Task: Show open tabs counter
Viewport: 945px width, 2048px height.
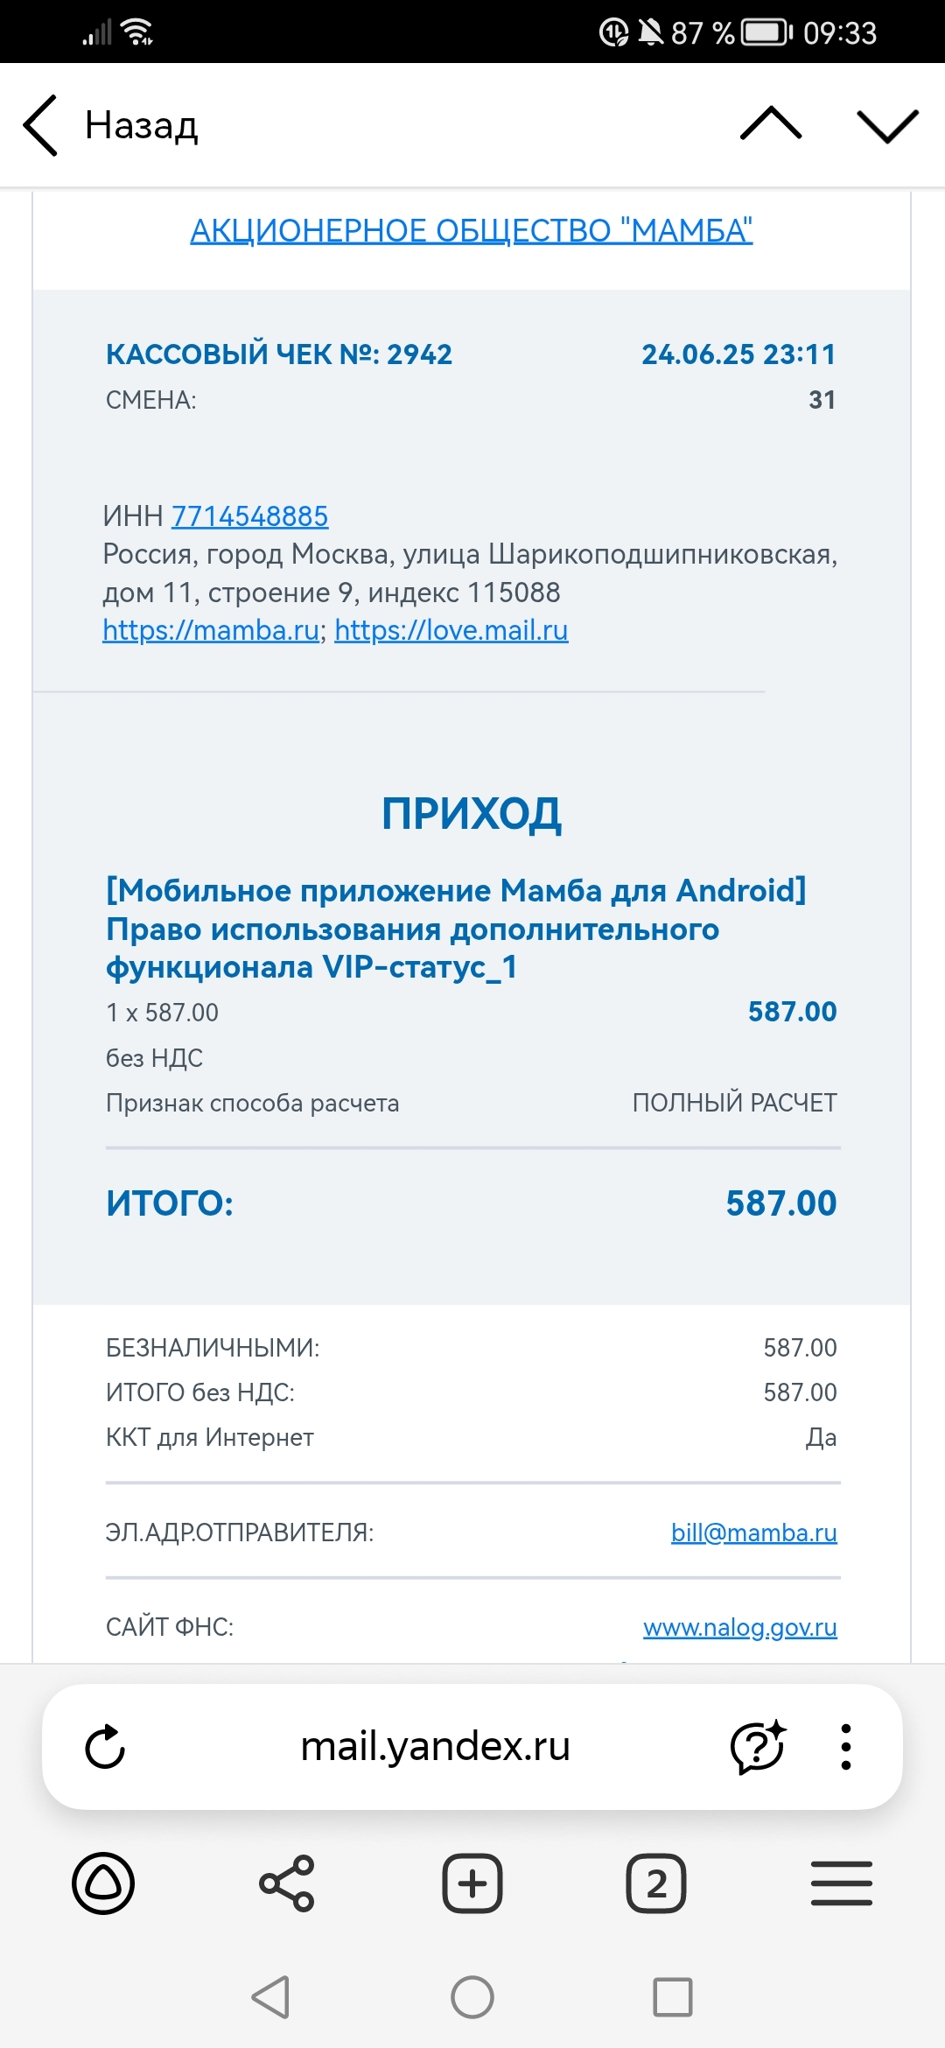Action: 656,1883
